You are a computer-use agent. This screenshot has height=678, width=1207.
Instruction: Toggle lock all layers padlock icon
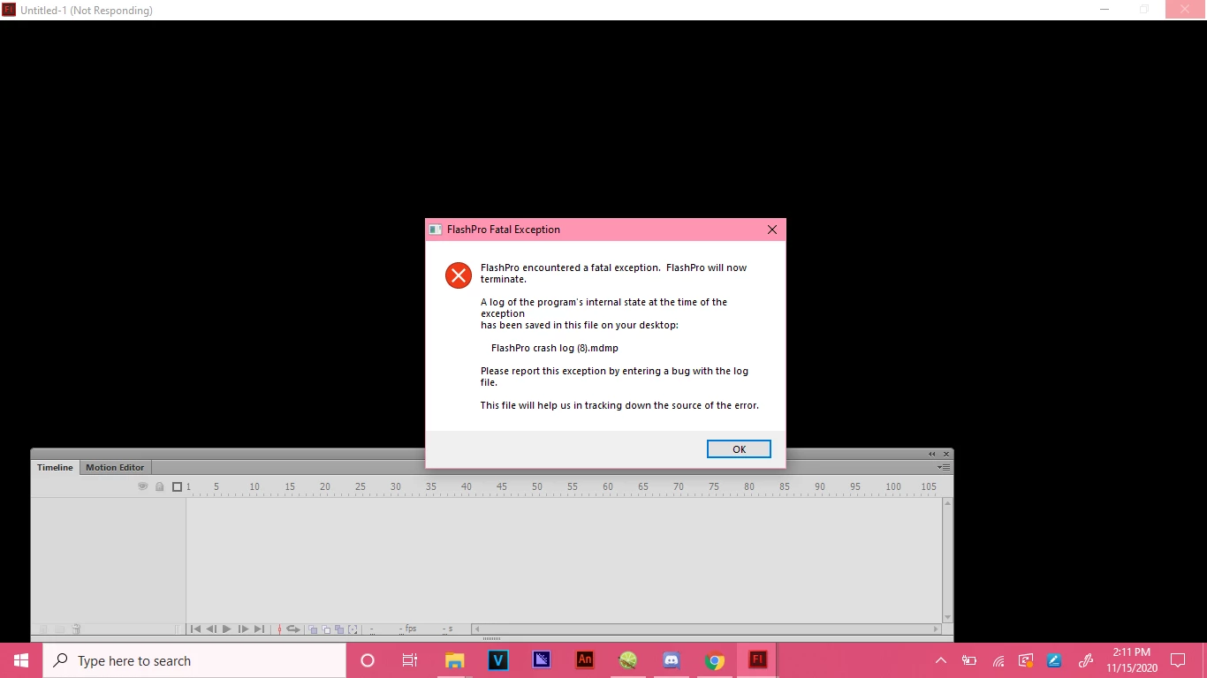(x=160, y=486)
